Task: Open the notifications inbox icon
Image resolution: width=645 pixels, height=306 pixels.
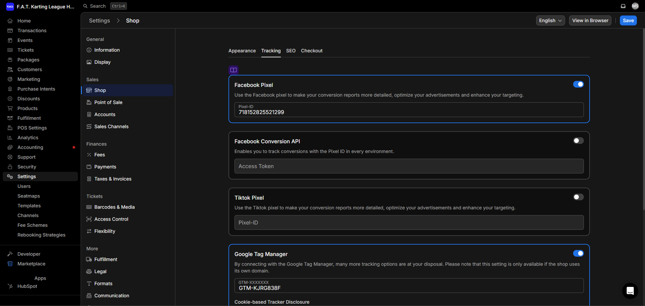Action: coord(623,6)
